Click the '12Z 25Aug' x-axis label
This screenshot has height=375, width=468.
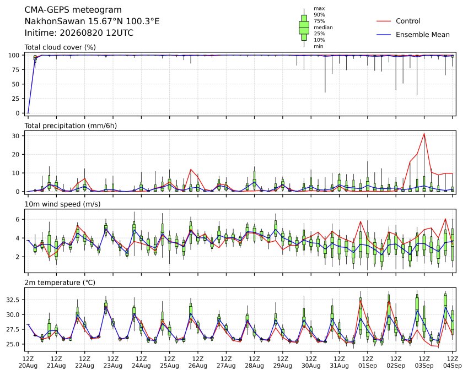coord(170,362)
